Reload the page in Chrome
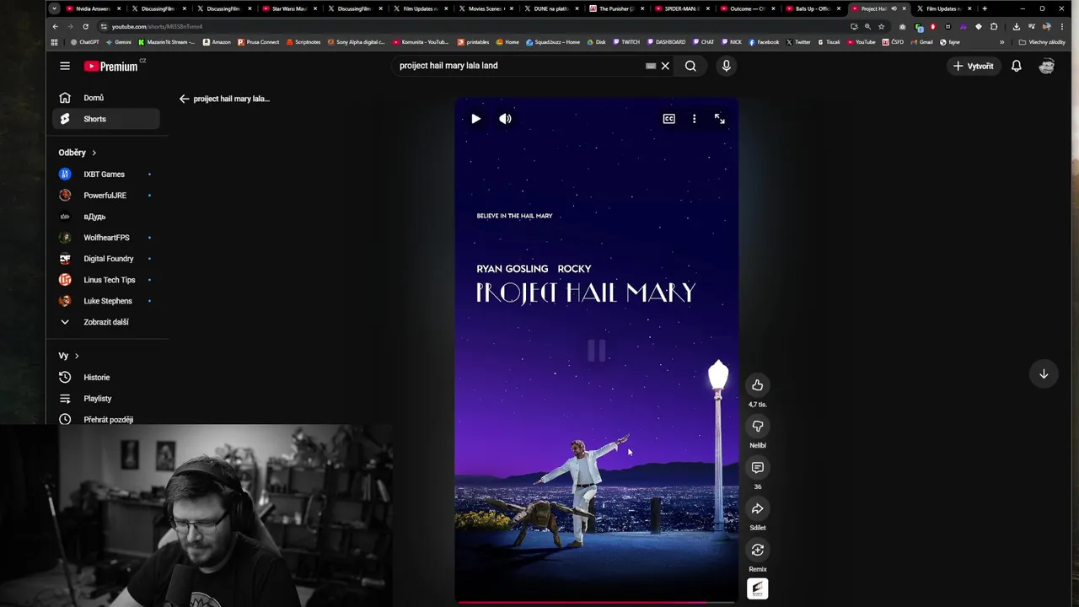1079x607 pixels. point(85,26)
